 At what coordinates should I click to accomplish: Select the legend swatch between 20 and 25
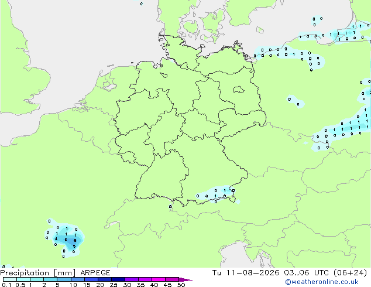(104, 279)
